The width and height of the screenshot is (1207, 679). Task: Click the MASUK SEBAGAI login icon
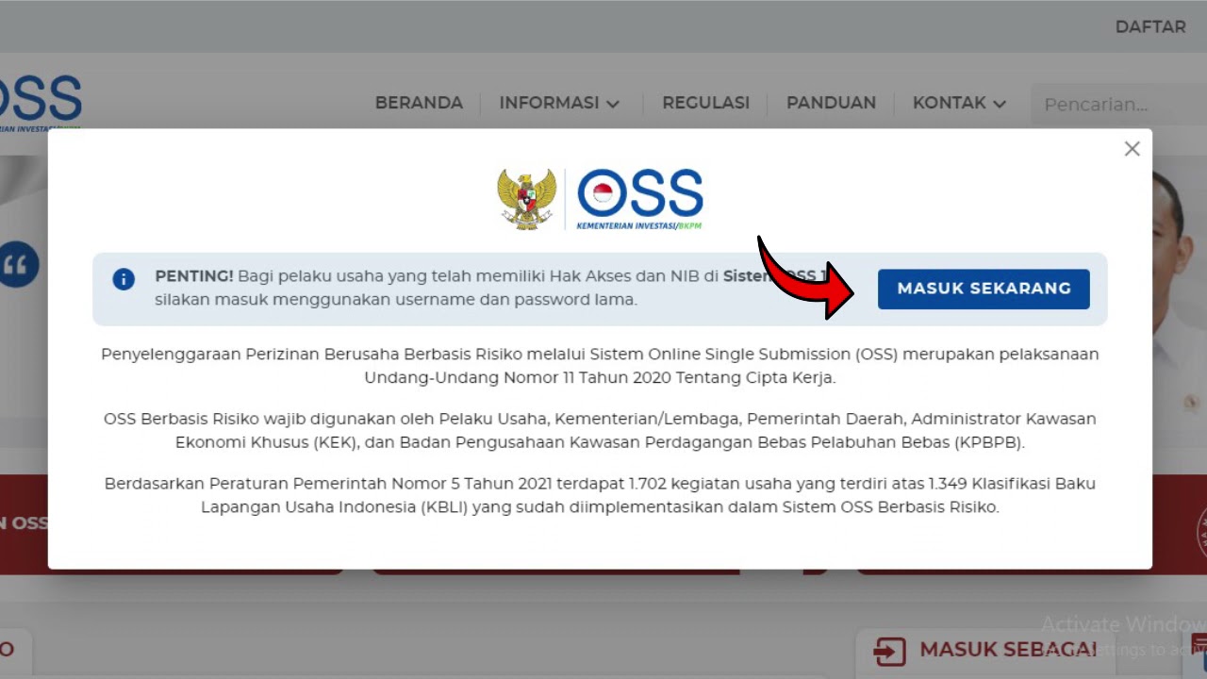889,651
